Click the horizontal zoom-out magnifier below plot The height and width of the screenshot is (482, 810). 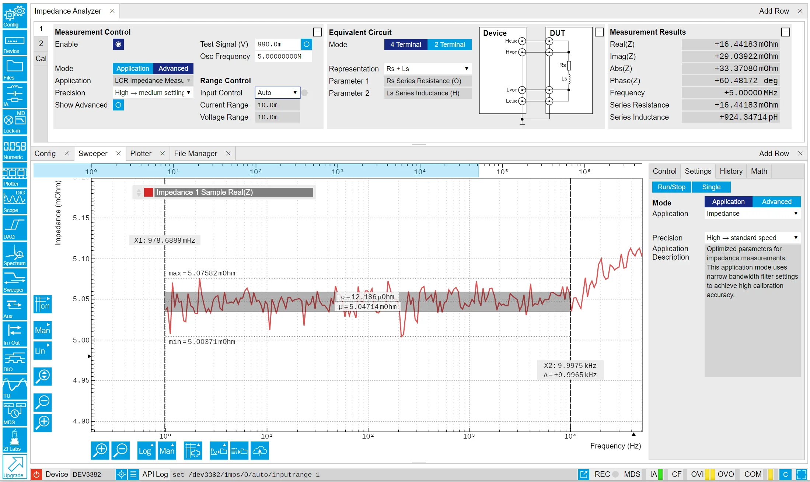point(121,451)
